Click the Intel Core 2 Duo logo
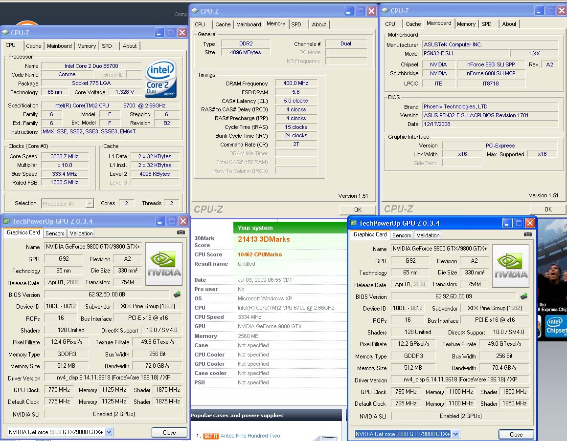This screenshot has width=567, height=441. click(x=160, y=79)
